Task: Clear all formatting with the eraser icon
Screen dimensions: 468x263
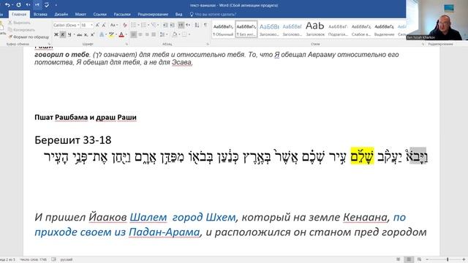Action: (x=125, y=25)
